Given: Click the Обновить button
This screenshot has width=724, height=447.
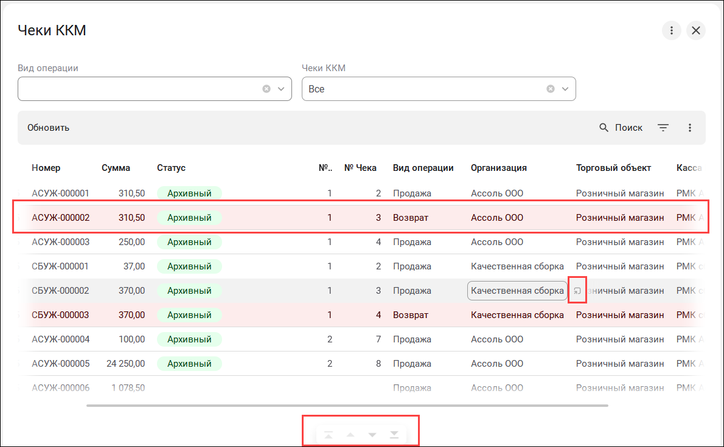Looking at the screenshot, I should (x=49, y=128).
